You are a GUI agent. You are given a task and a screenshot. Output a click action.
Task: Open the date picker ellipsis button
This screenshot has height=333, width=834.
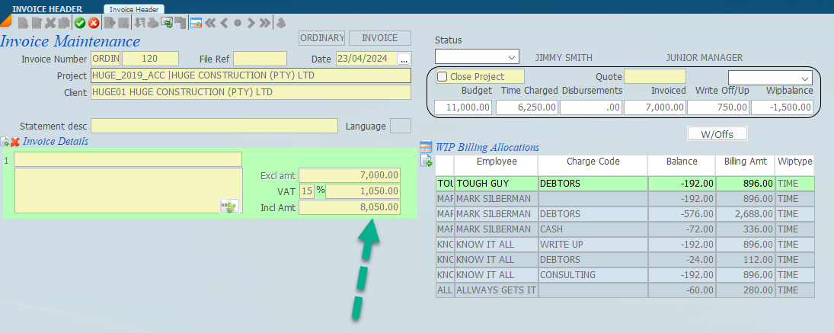point(404,59)
